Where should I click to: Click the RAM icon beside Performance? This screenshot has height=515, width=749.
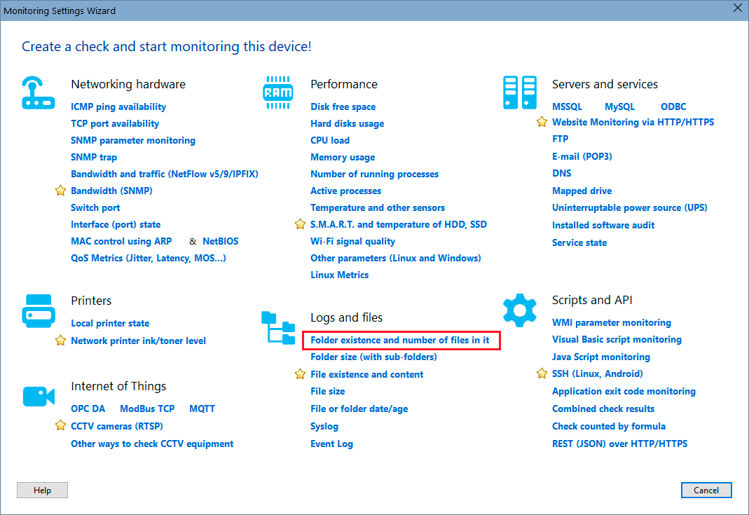[278, 91]
